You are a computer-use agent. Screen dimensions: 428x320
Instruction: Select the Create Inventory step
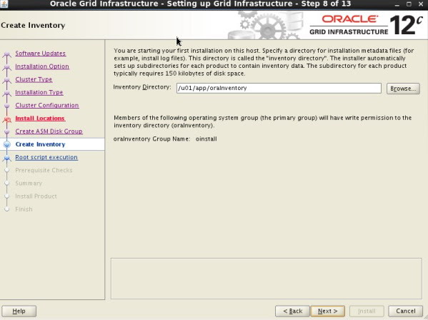pos(40,144)
